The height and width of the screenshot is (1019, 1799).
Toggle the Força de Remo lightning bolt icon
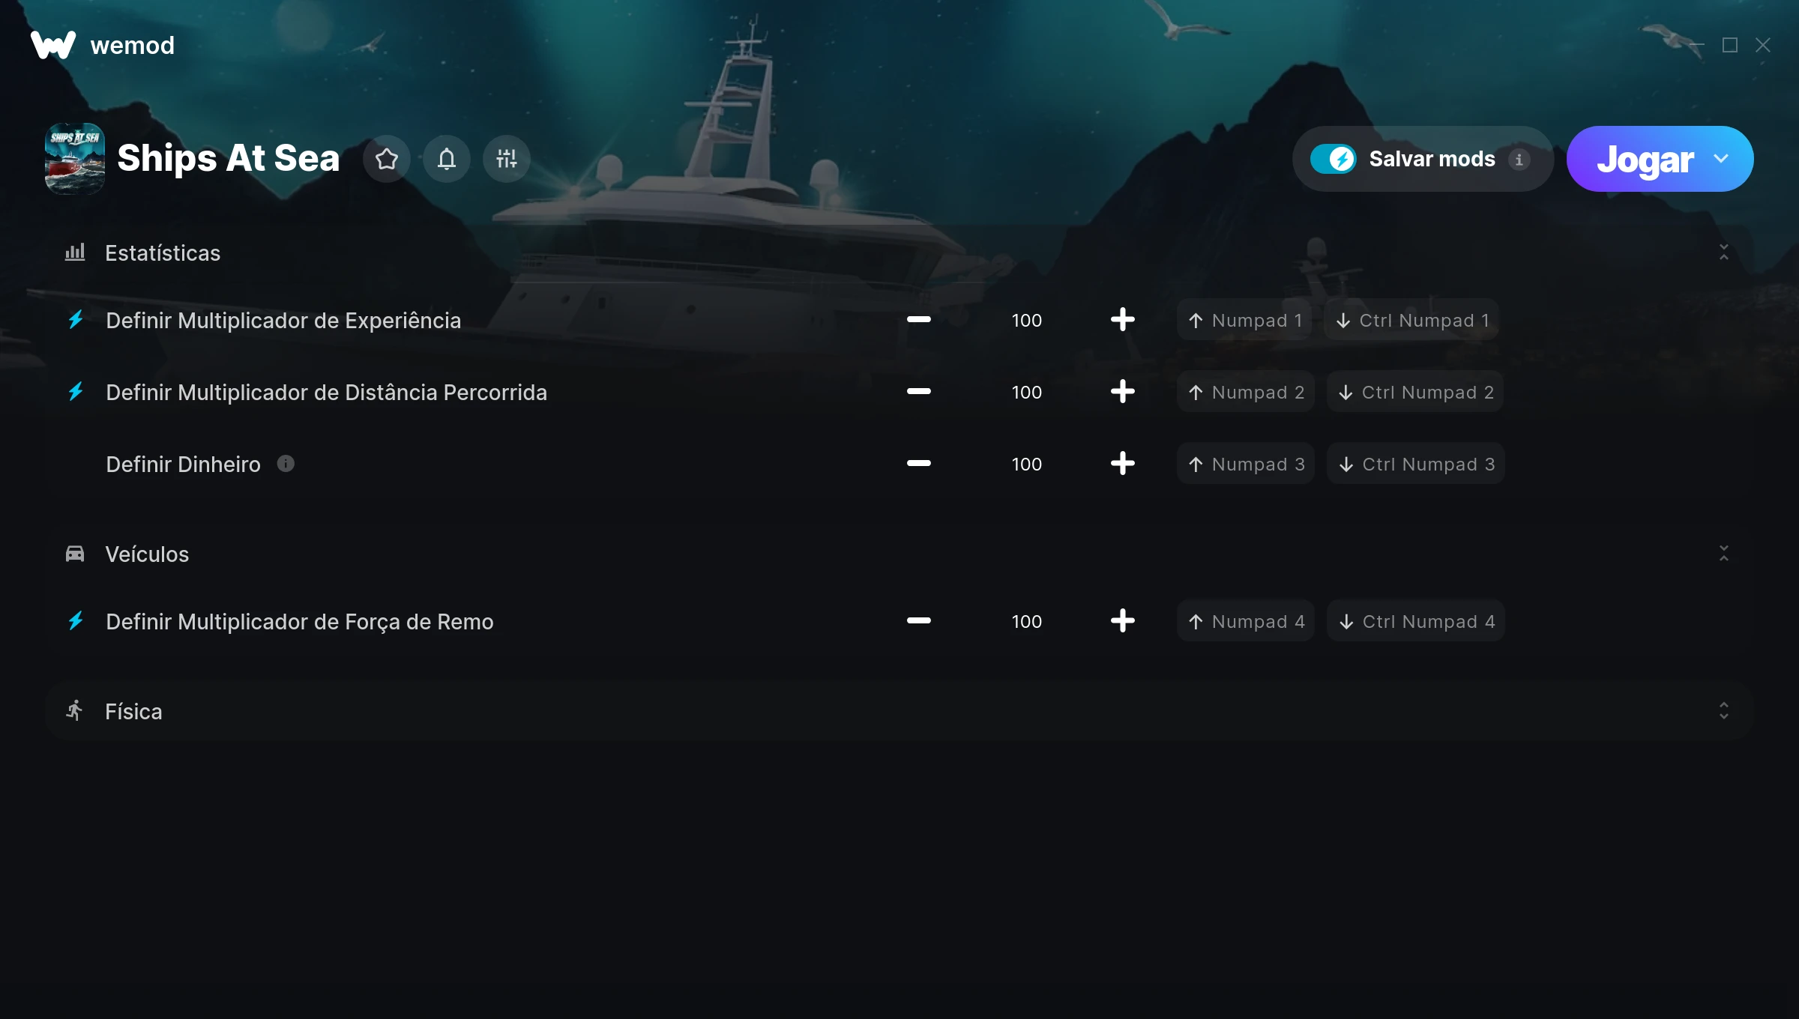click(x=76, y=621)
